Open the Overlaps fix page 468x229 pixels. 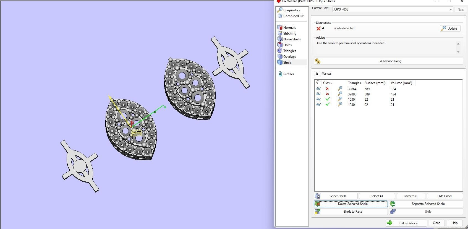[287, 57]
